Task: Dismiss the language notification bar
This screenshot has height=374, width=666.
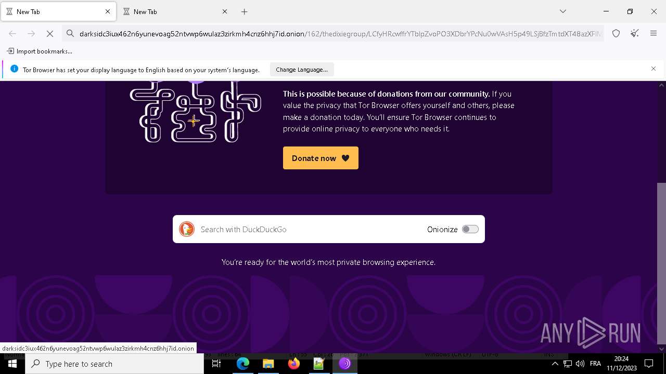Action: tap(654, 69)
